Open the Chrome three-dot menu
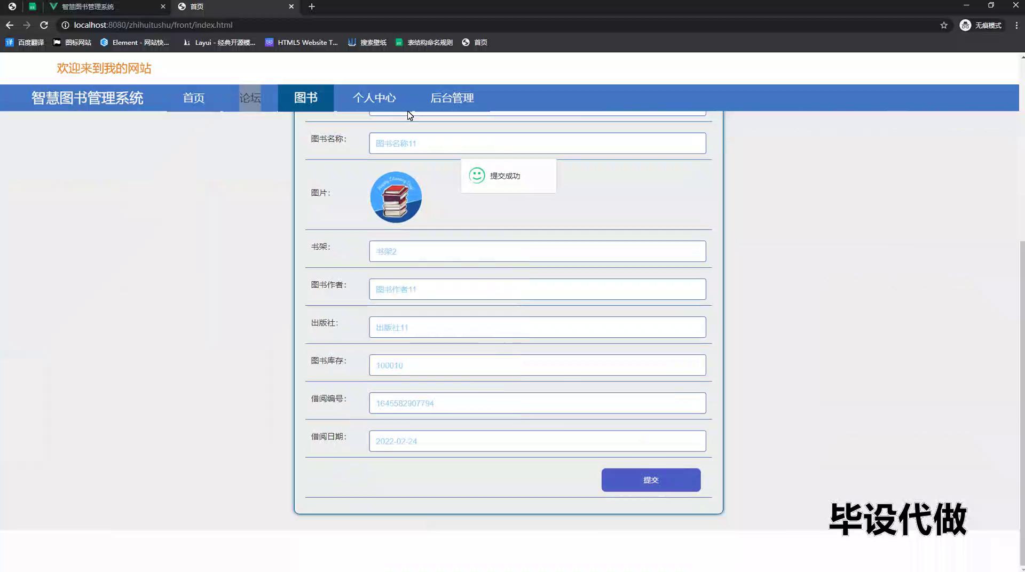 pos(1016,25)
